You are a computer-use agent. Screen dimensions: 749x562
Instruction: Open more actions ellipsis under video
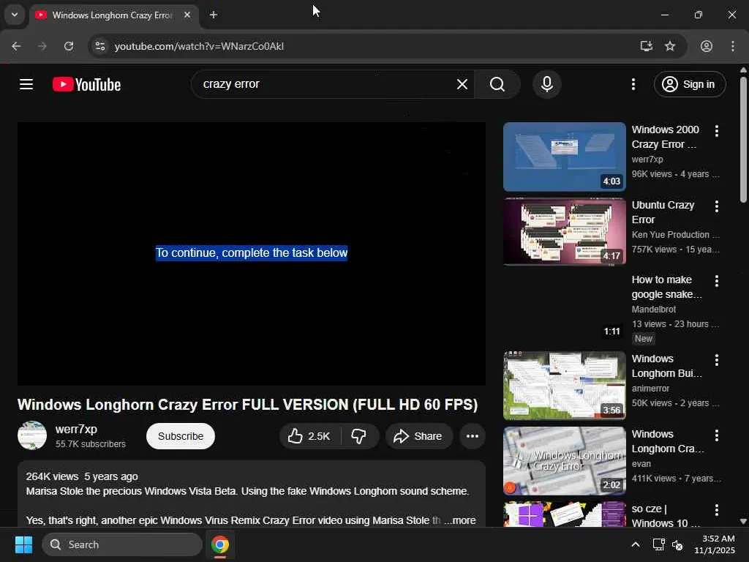[473, 436]
